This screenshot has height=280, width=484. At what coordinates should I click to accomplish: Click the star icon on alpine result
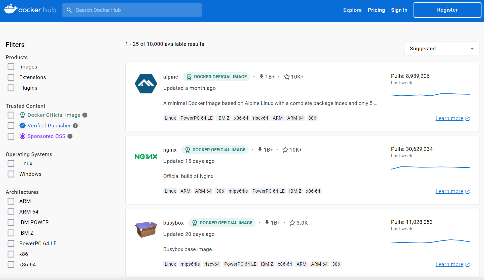tap(286, 77)
